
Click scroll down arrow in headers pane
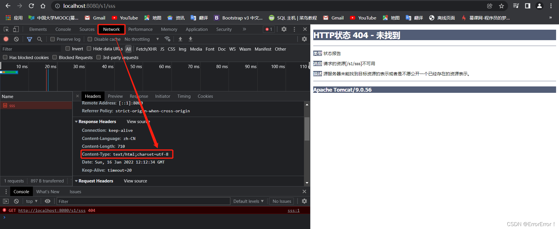pos(307,183)
